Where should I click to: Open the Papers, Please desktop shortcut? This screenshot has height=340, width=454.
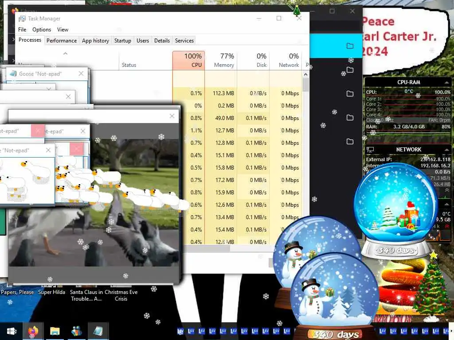click(17, 292)
